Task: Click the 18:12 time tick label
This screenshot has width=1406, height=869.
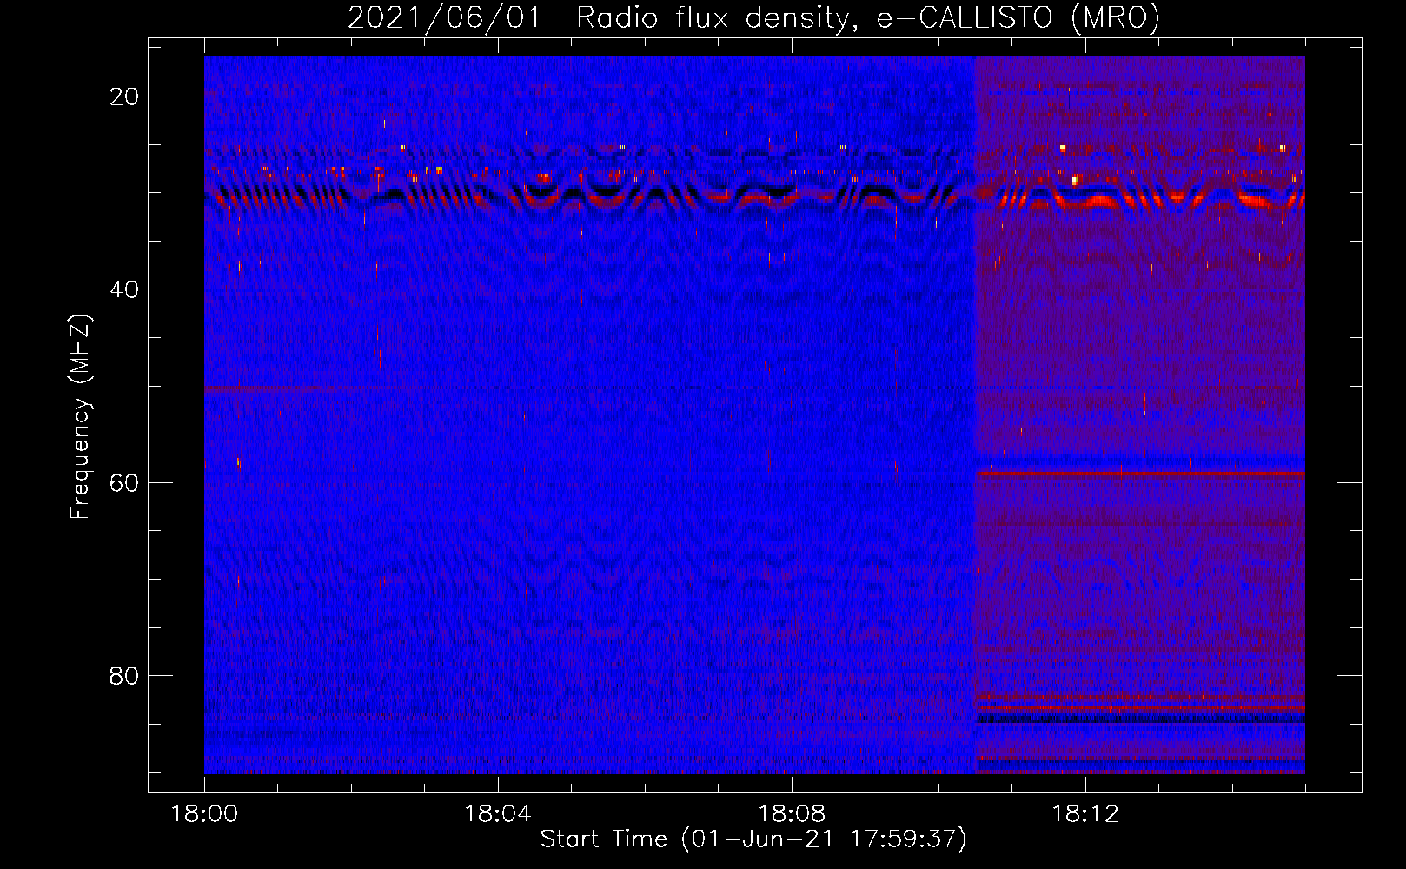Action: click(1085, 814)
